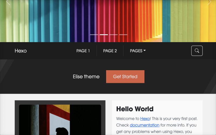Click the Elise theme heading text
The width and height of the screenshot is (216, 135).
(86, 77)
